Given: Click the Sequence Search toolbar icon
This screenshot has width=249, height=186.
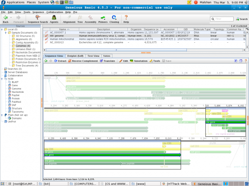Looking at the screenshot, I should click(x=38, y=18).
